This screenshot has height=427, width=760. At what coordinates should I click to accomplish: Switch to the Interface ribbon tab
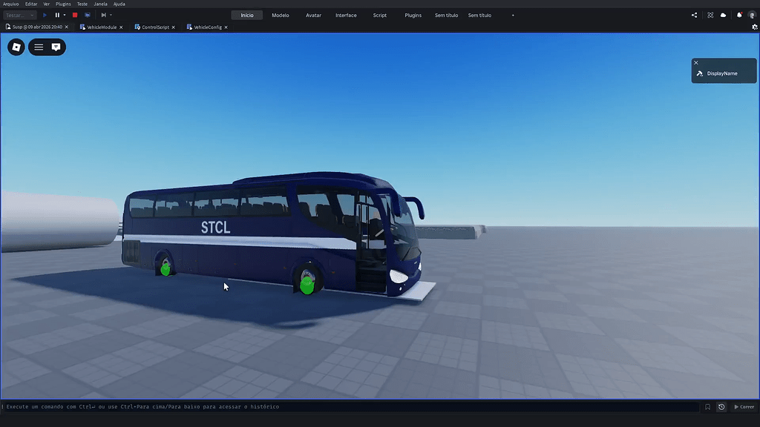click(346, 15)
